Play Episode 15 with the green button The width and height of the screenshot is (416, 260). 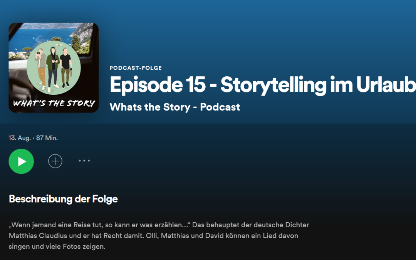[x=21, y=161]
